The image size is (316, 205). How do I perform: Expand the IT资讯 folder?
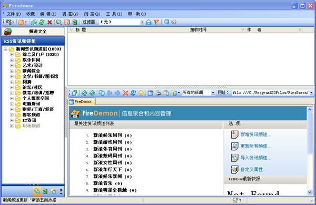click(12, 120)
